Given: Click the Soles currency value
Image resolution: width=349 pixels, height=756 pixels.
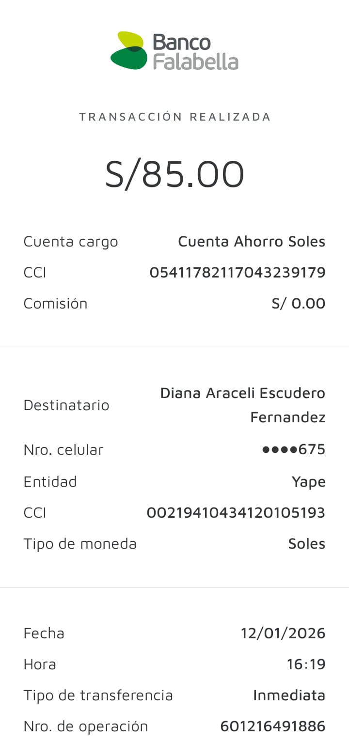Looking at the screenshot, I should (306, 543).
